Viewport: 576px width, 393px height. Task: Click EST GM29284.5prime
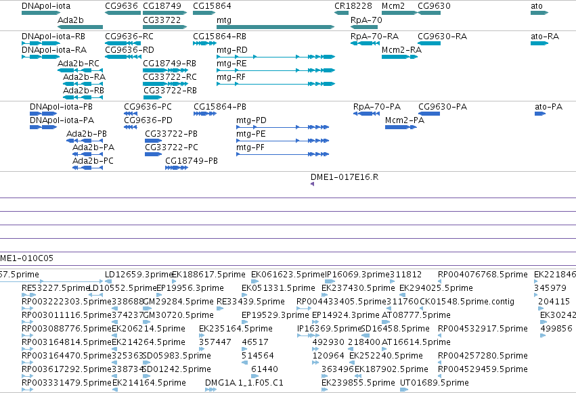[x=147, y=308]
